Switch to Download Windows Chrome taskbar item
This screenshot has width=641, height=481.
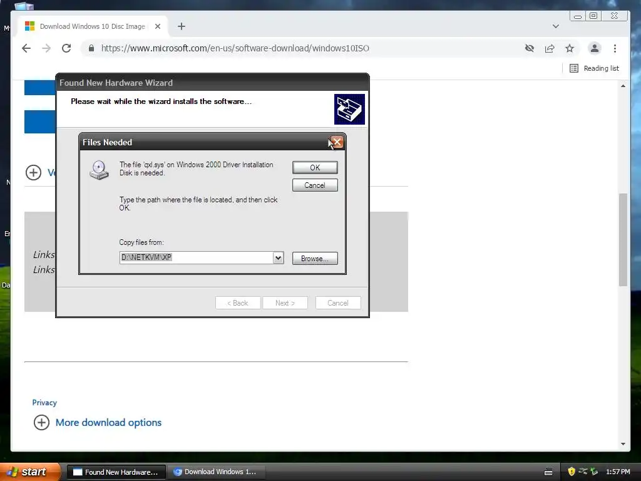217,472
